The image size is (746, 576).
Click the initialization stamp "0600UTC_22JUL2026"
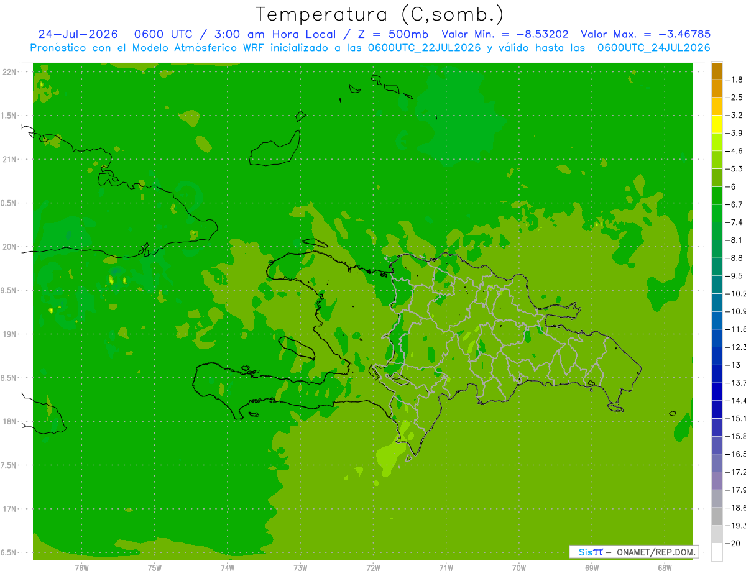pos(423,48)
